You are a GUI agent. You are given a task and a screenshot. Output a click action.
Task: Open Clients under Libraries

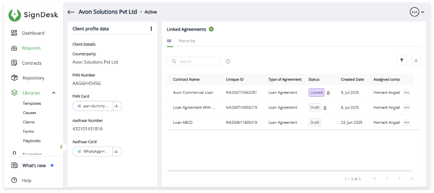point(29,122)
